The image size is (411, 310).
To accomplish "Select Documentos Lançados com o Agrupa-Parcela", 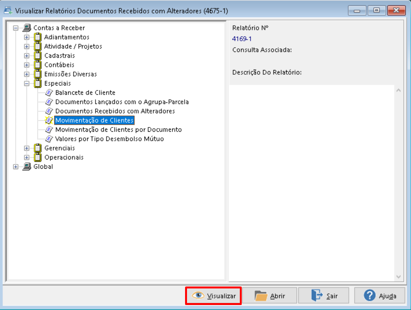I will tap(122, 102).
